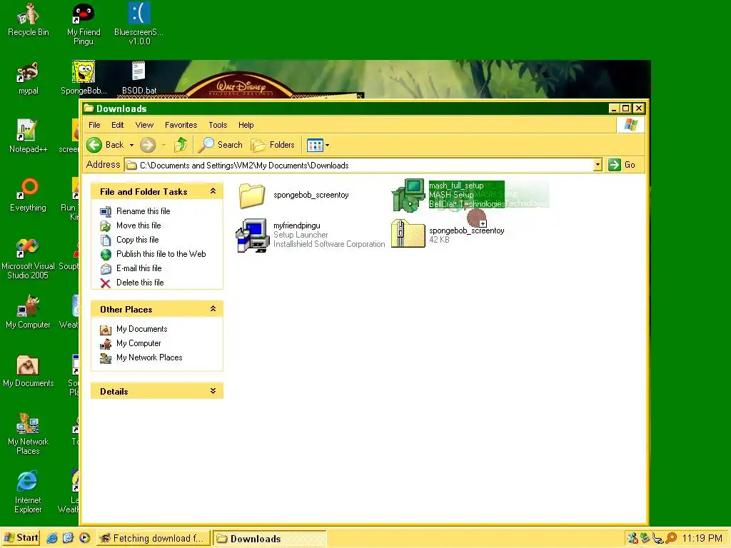Click Delete this file task

[x=132, y=283]
